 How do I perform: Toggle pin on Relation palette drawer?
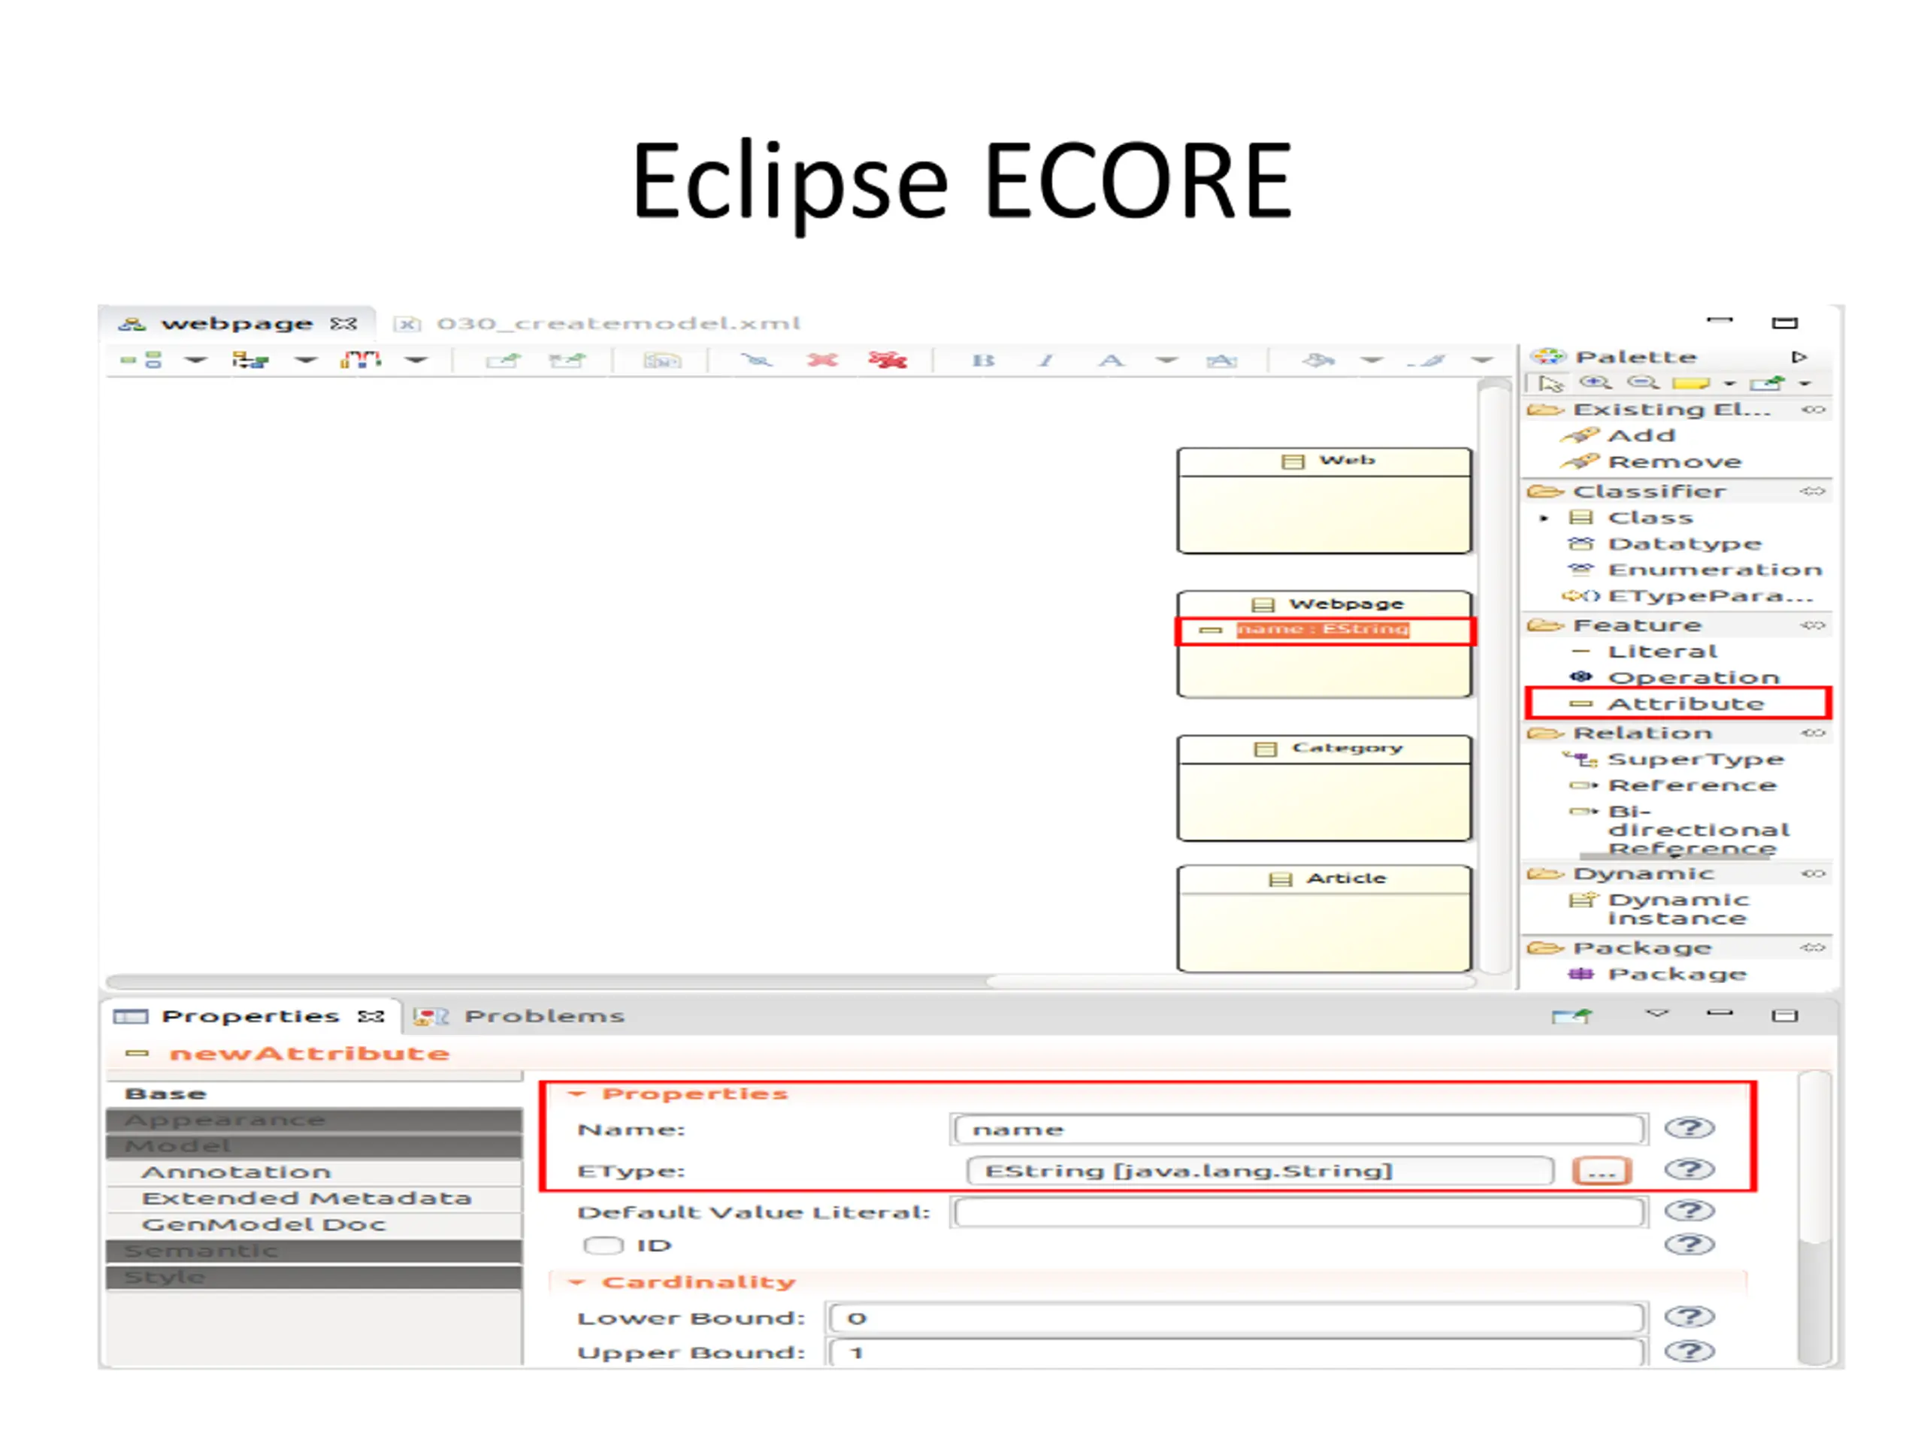coord(1813,734)
